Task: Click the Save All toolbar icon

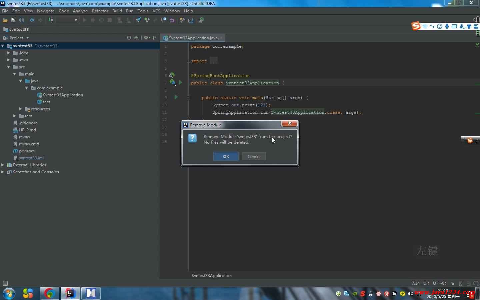Action: point(13,20)
